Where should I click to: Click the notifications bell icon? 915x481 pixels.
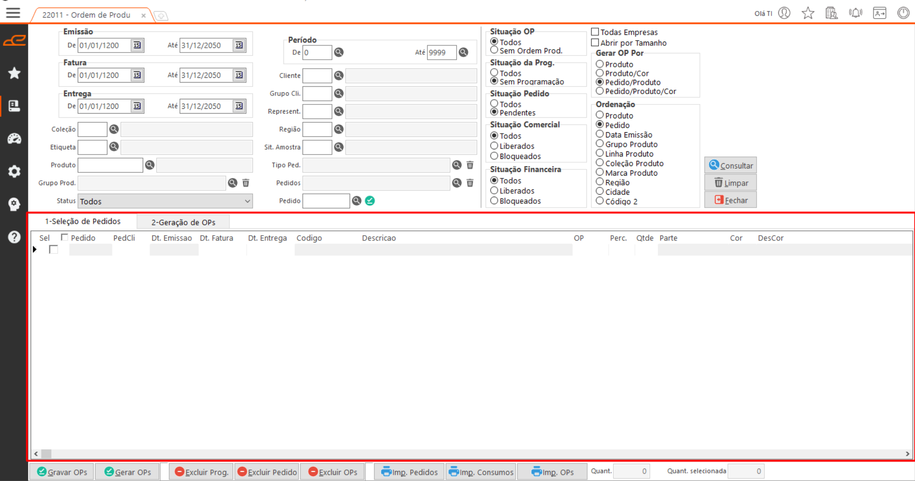[x=855, y=13]
